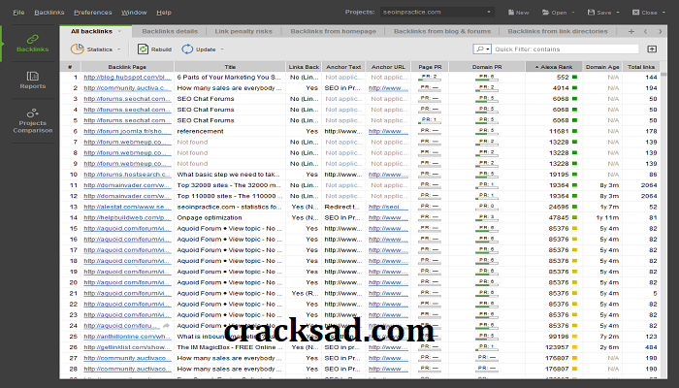Open helpbuildweb.com backlink in row 14
The width and height of the screenshot is (679, 388).
coord(127,218)
